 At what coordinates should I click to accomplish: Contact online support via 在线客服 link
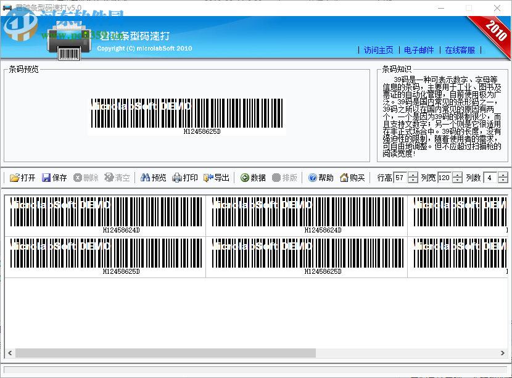point(460,51)
